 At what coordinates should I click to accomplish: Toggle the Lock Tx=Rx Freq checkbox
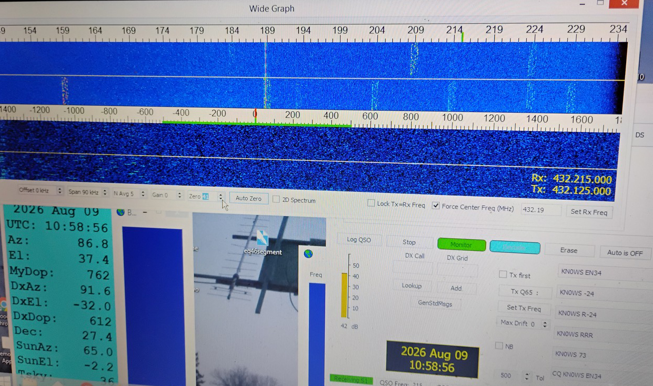coord(371,203)
